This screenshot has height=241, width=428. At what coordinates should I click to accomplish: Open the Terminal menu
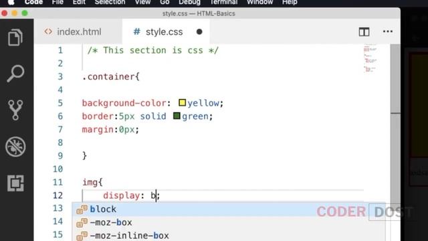click(x=223, y=3)
